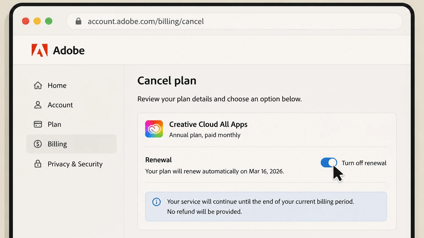Click the red close window button
Screen dimensions: 424x238
coord(26,21)
